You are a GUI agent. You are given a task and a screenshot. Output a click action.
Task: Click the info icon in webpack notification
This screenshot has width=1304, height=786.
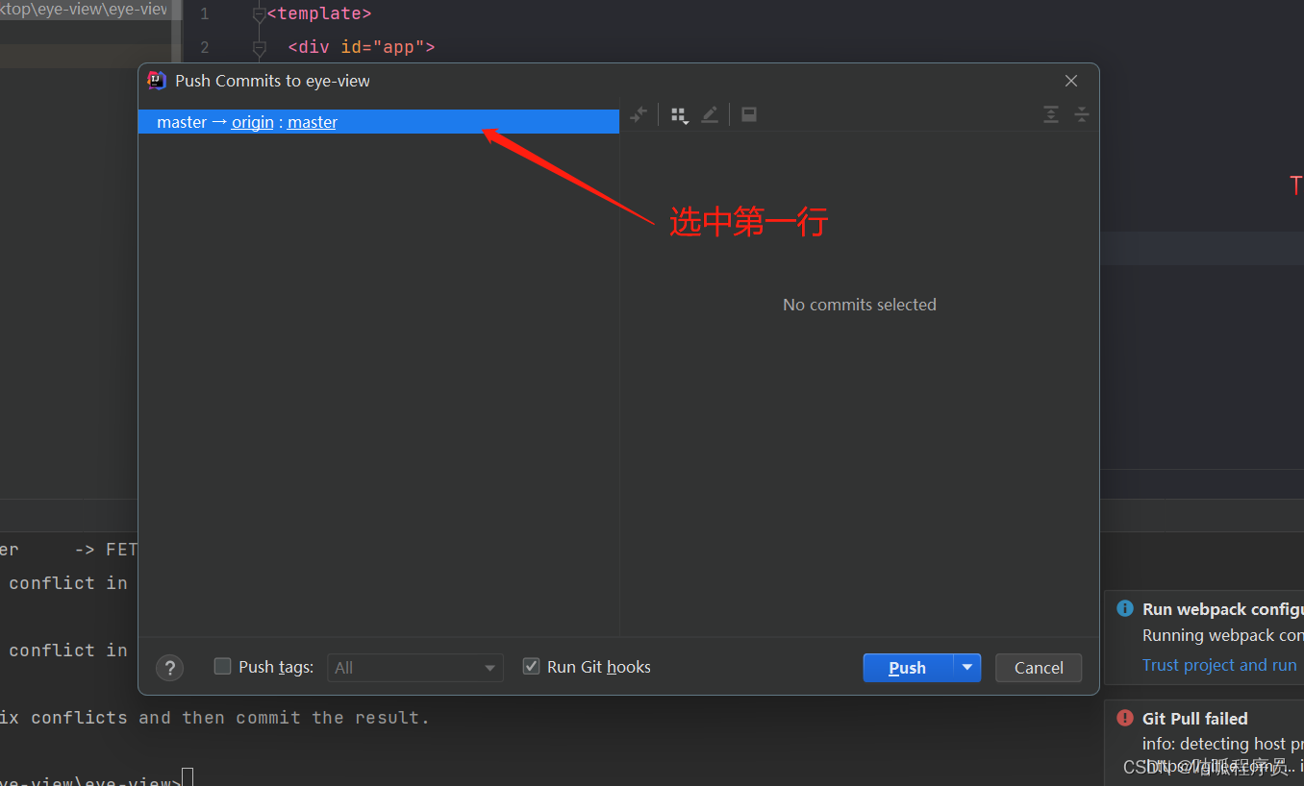click(1125, 608)
